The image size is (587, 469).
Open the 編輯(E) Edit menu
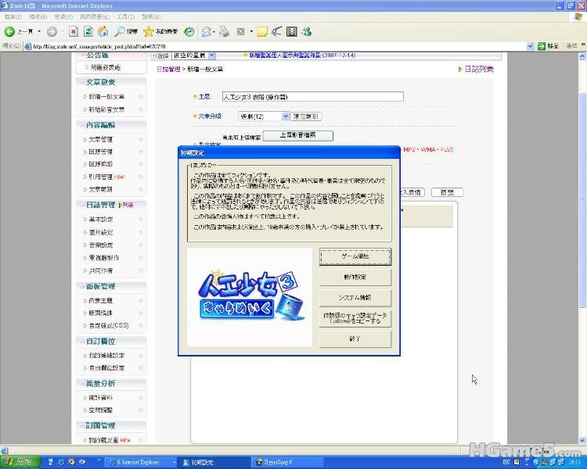[x=38, y=17]
